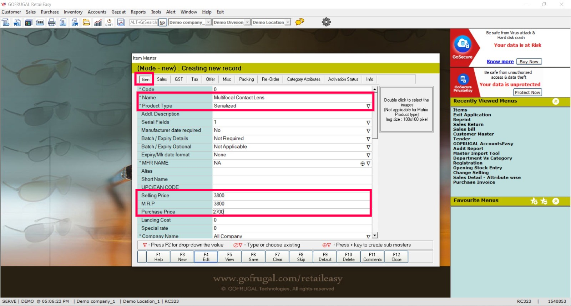Open the Demo Location dropdown
The height and width of the screenshot is (306, 571).
coord(288,22)
